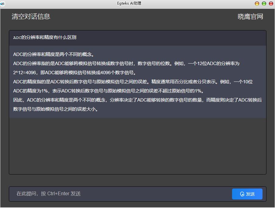Click the 发送 send button
Image resolution: width=275 pixels, height=208 pixels.
click(x=247, y=194)
